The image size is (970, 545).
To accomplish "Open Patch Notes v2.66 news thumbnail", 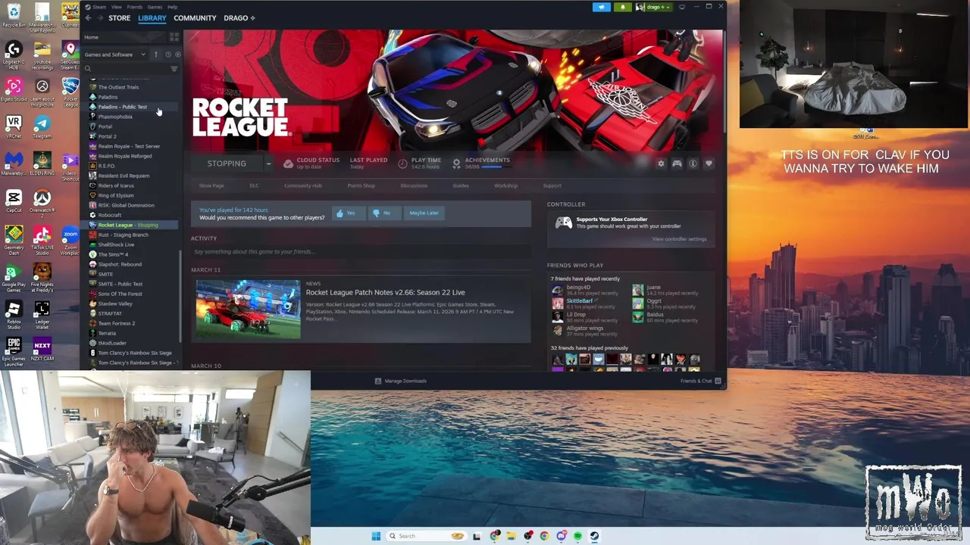I will 248,309.
